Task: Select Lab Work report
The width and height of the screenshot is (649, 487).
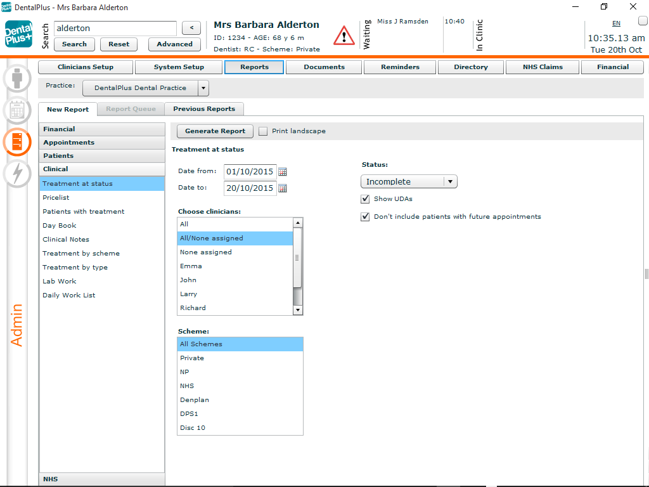Action: pos(102,282)
